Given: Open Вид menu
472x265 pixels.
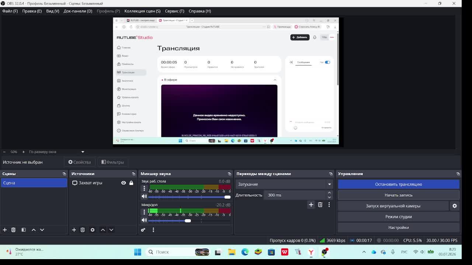Looking at the screenshot, I should [x=53, y=11].
